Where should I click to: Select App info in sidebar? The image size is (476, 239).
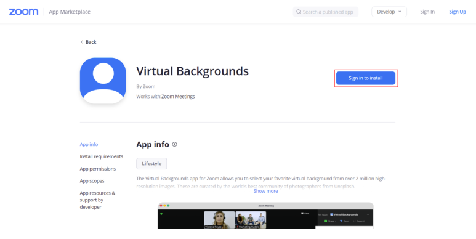tap(89, 144)
